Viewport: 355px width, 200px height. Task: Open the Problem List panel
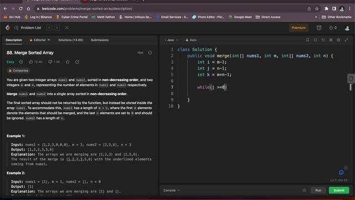[x=28, y=28]
